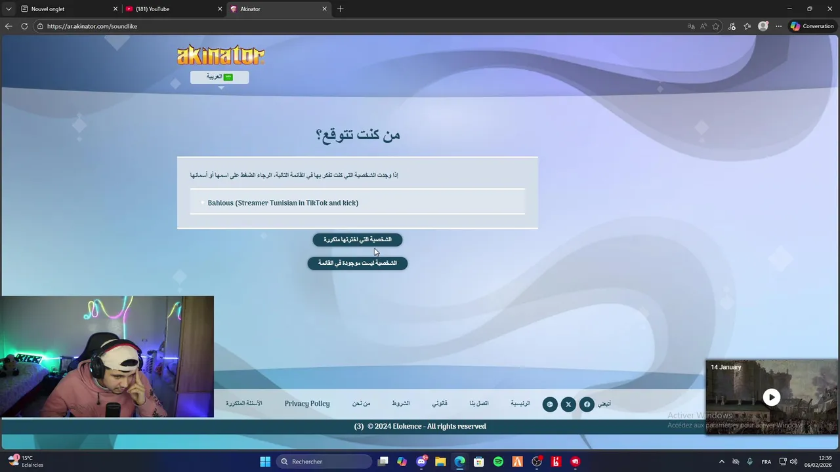Screen dimensions: 840x472
Task: Open the 'الرئيسية' footer link
Action: point(520,404)
